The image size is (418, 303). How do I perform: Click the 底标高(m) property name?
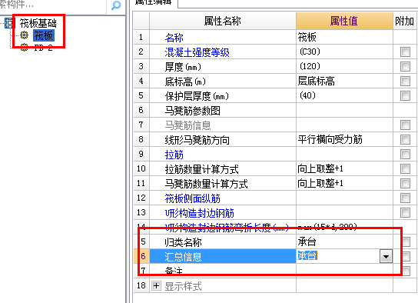(185, 82)
